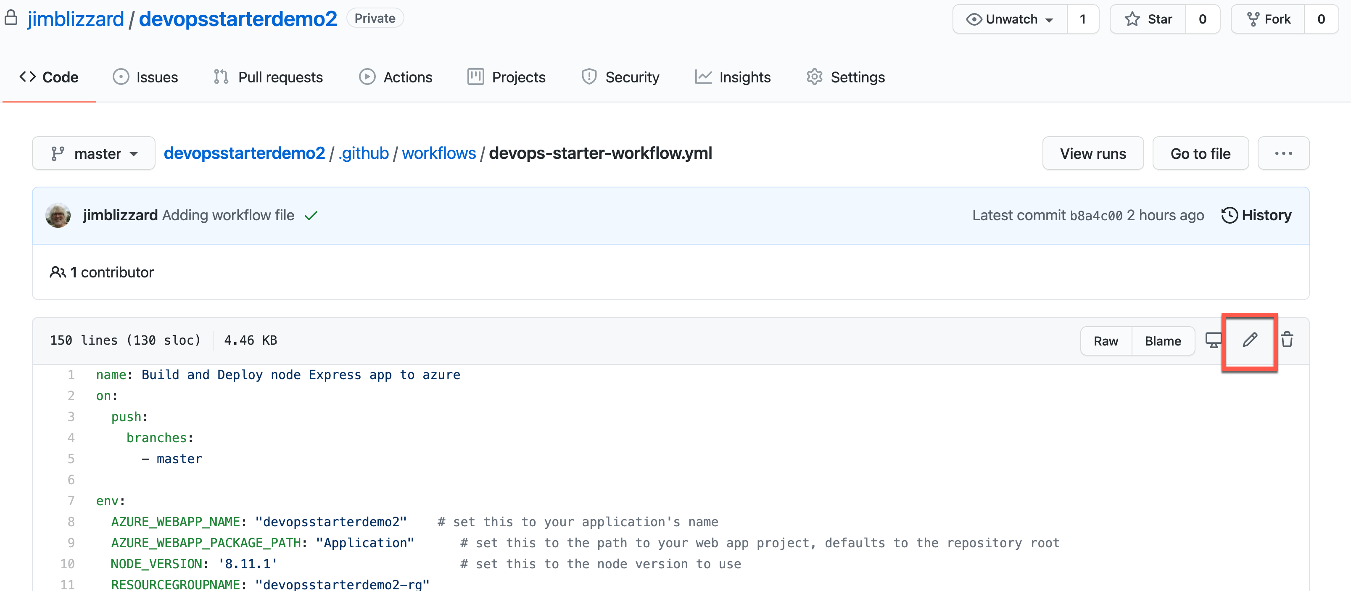Click the green commit status checkmark
The image size is (1351, 591).
[311, 216]
